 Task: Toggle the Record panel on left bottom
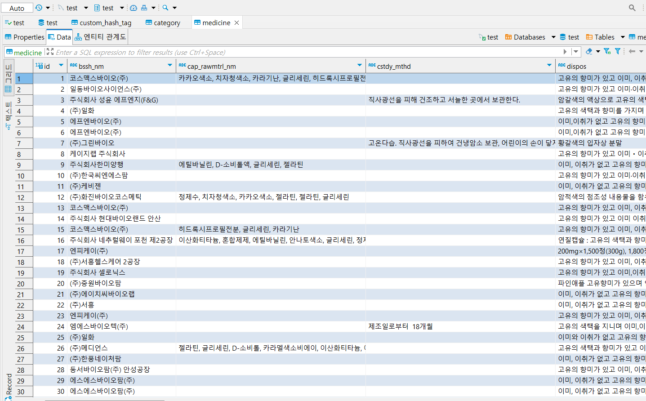pyautogui.click(x=8, y=387)
